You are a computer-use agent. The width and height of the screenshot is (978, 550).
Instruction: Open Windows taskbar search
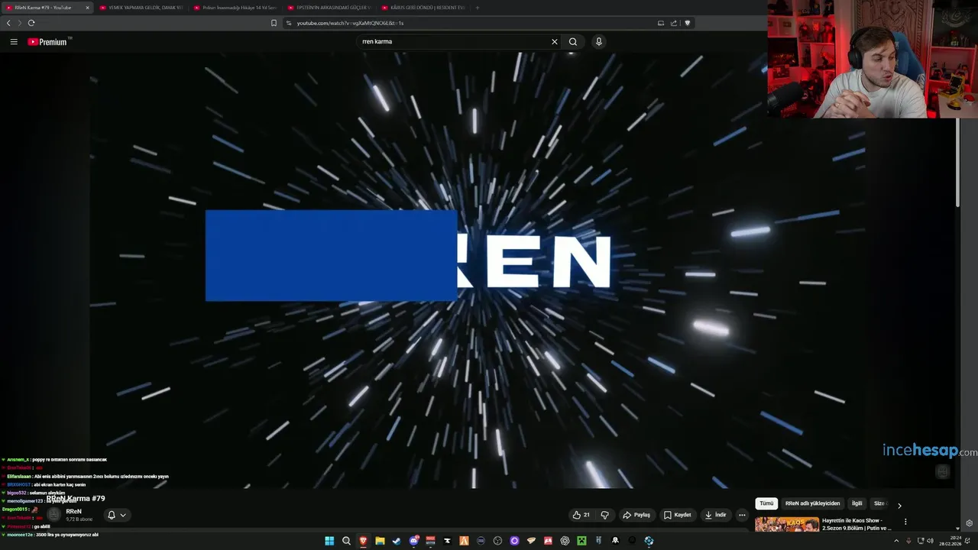346,541
